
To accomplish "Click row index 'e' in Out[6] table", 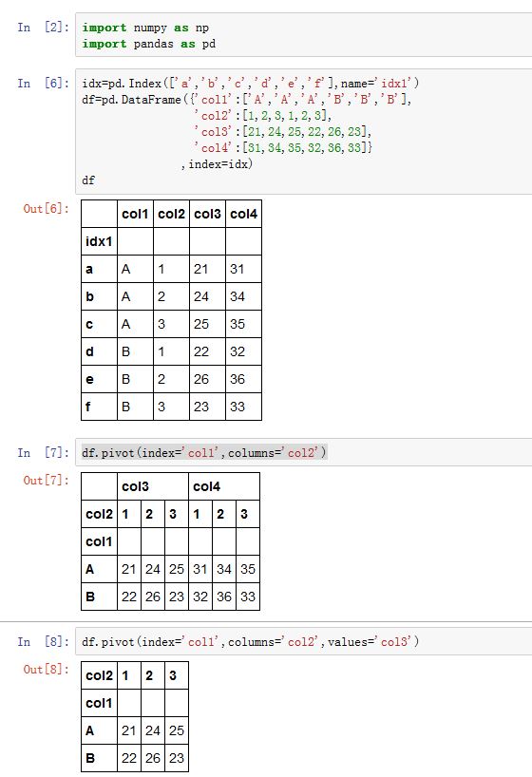I will click(99, 379).
